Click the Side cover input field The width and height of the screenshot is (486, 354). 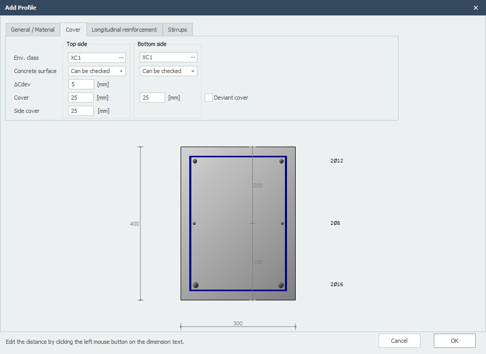(x=80, y=110)
